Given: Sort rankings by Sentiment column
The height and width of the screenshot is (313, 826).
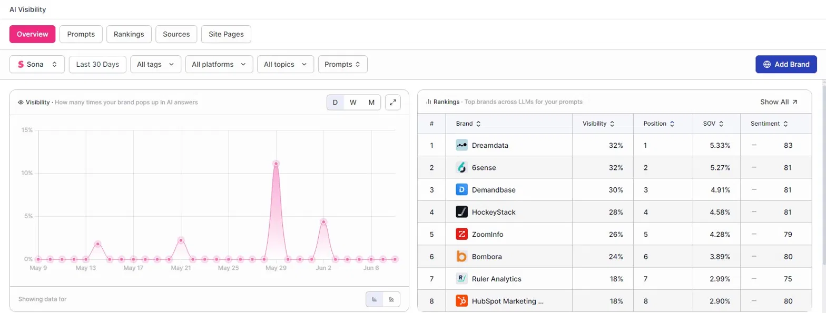Looking at the screenshot, I should tap(769, 124).
